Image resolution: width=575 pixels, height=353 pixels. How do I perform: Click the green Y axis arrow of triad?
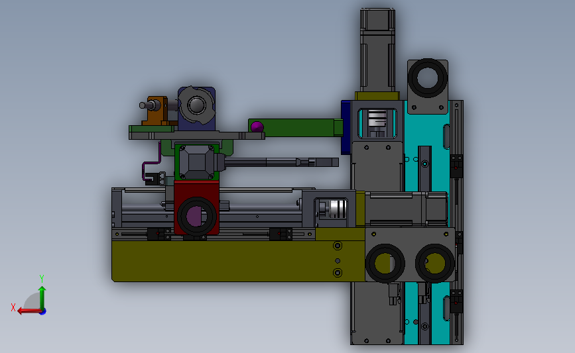tap(42, 297)
